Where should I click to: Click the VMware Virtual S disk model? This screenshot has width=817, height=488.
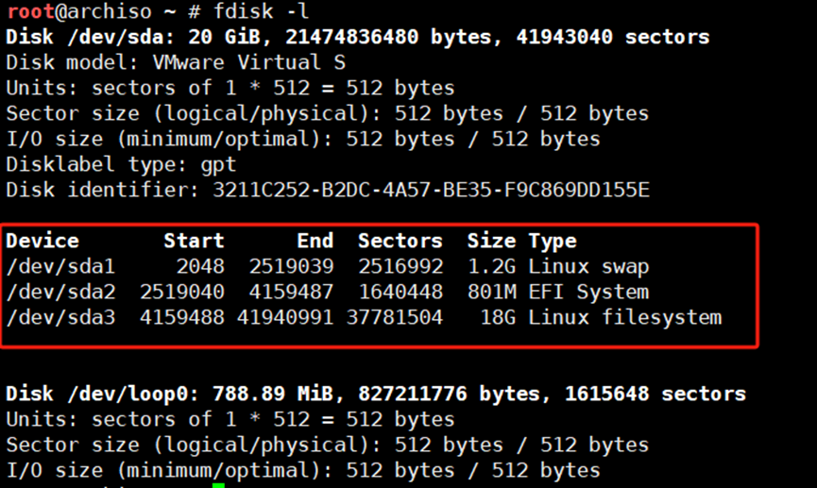pos(248,63)
